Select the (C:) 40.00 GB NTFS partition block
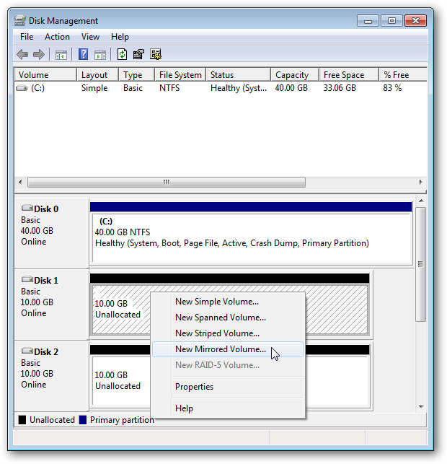 (251, 234)
